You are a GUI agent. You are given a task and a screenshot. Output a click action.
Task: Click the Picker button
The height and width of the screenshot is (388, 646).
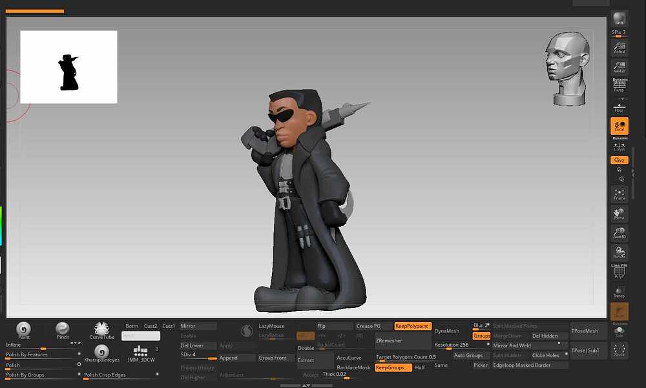tap(481, 365)
